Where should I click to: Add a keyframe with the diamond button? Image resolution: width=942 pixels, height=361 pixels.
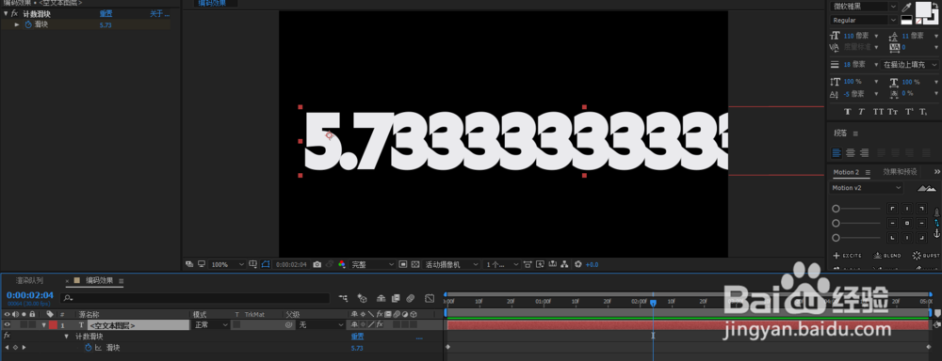pyautogui.click(x=15, y=347)
